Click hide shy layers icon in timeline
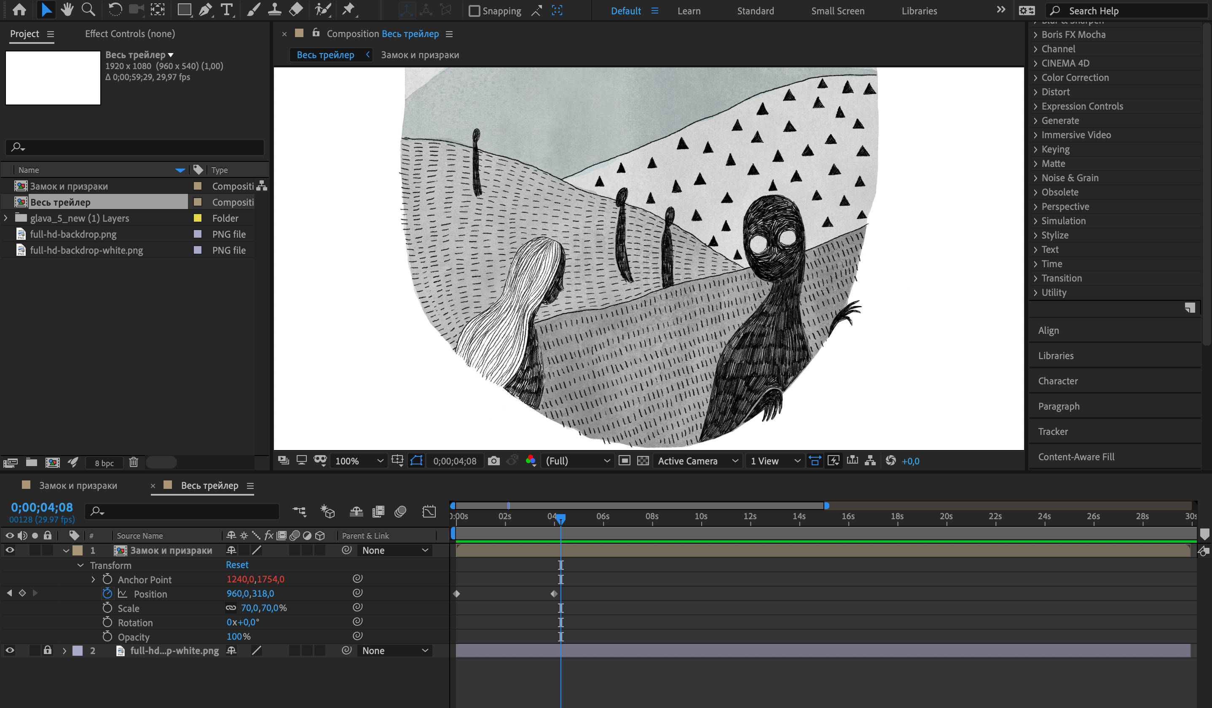Image resolution: width=1212 pixels, height=708 pixels. (356, 511)
